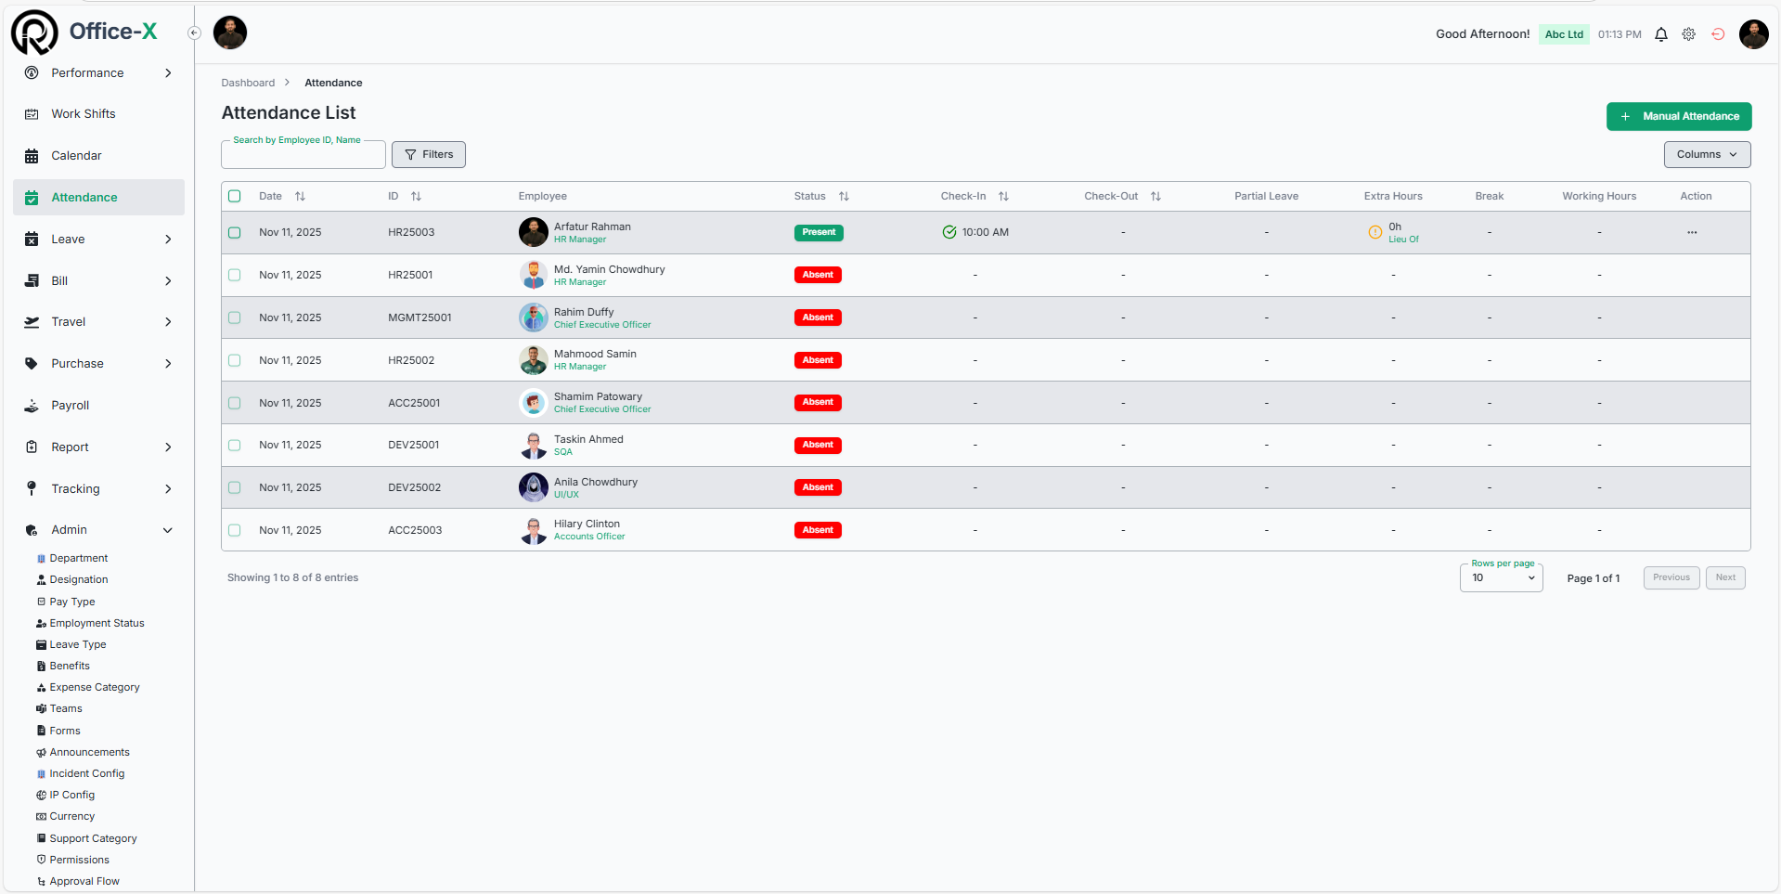The width and height of the screenshot is (1781, 894).
Task: Open the Filters button
Action: tap(429, 155)
